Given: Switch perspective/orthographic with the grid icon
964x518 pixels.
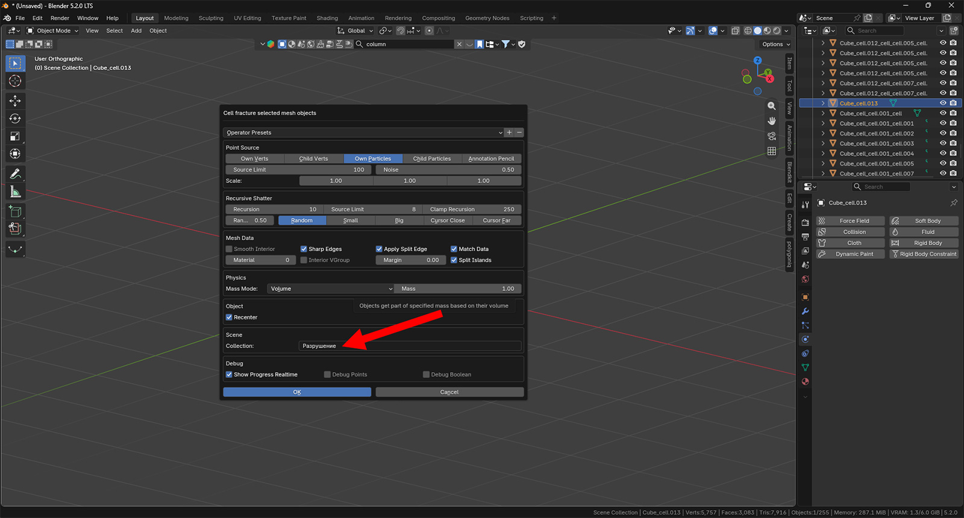Looking at the screenshot, I should 772,151.
